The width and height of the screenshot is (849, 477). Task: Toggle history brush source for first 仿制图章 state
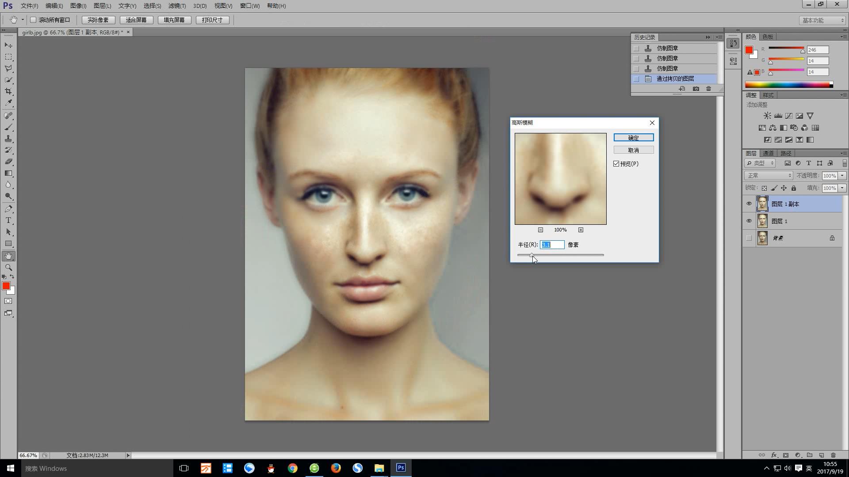pyautogui.click(x=636, y=48)
